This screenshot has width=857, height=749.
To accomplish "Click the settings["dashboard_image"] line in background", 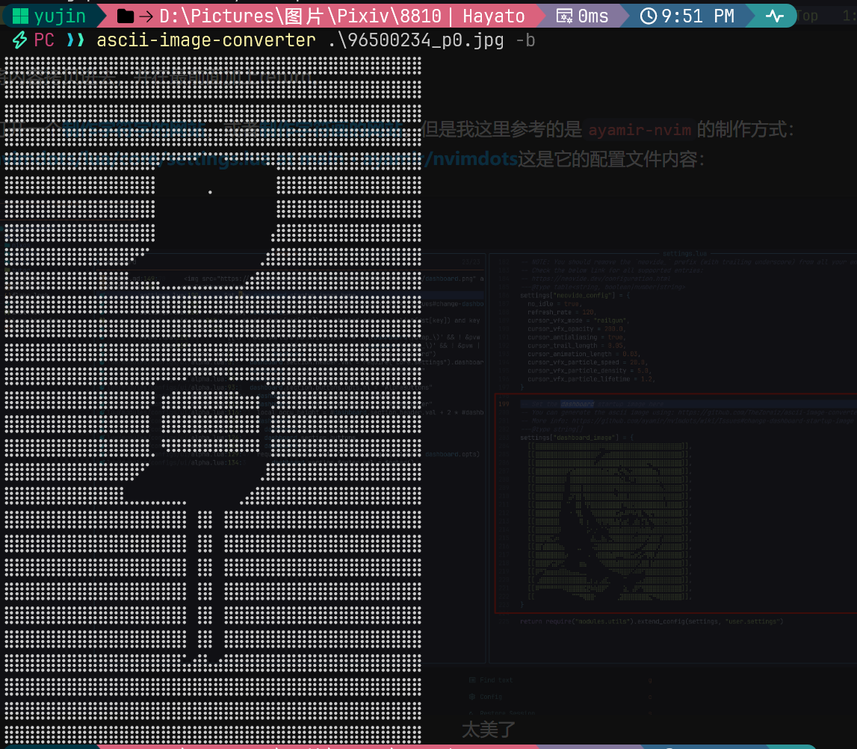I will [577, 438].
